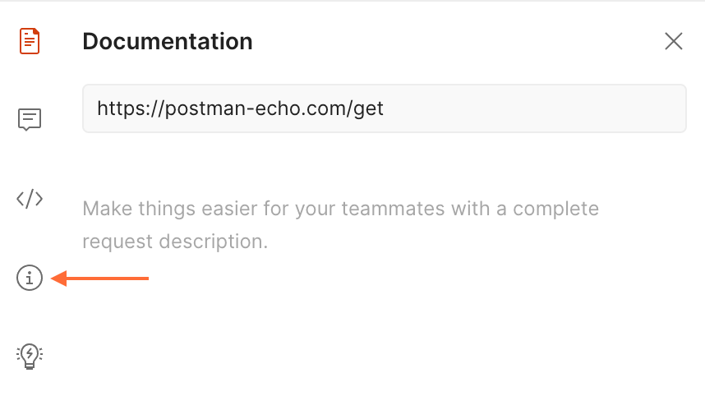Click the lightbulb related collections icon
Viewport: 705px width, 419px height.
pyautogui.click(x=30, y=355)
